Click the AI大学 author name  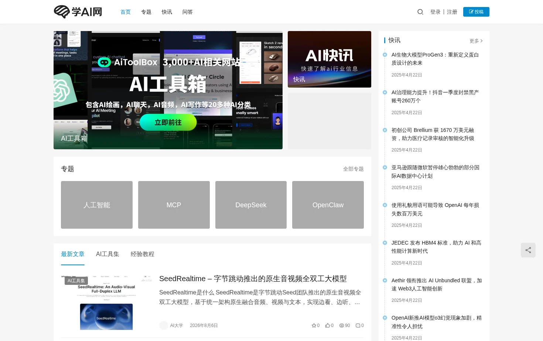[177, 325]
